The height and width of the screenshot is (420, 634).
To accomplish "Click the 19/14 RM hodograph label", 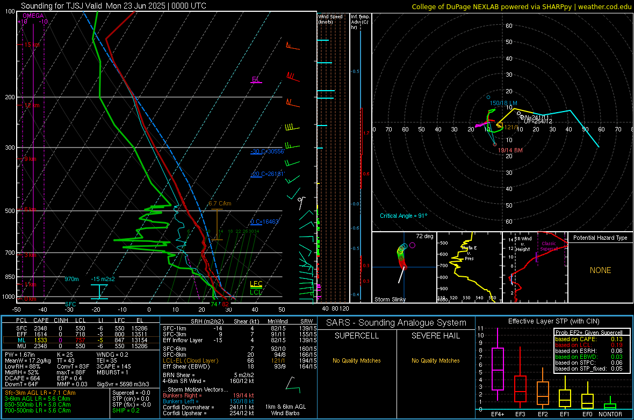I will coord(510,150).
